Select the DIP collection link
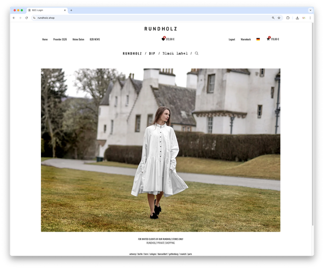The width and height of the screenshot is (324, 269). (152, 53)
